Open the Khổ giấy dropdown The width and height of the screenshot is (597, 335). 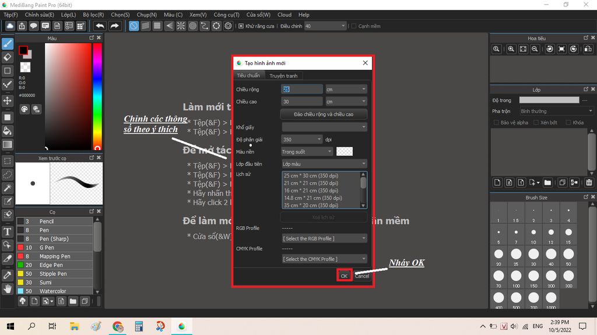pyautogui.click(x=324, y=127)
